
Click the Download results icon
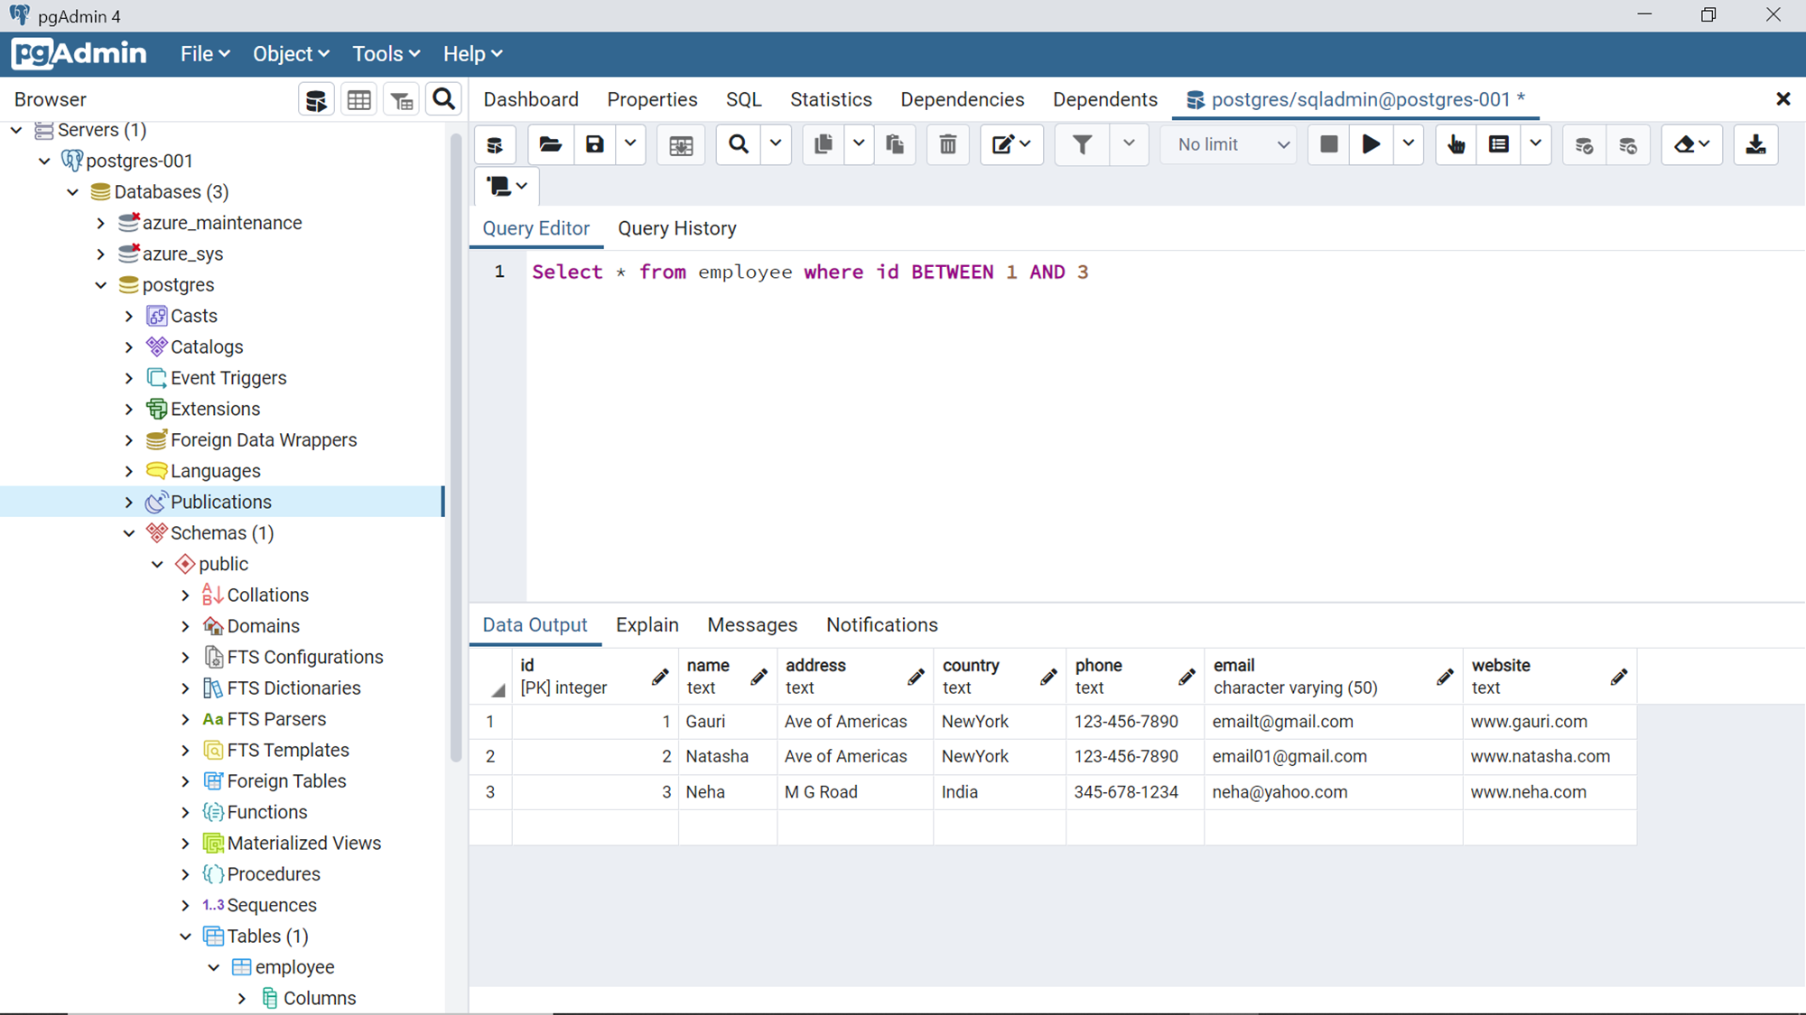coord(1755,144)
